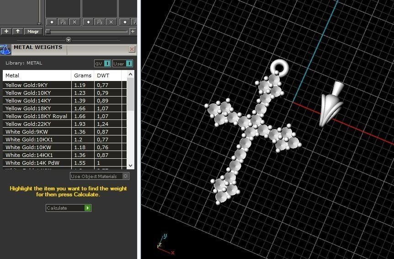Click the load arrow of the first slot
Image resolution: width=394 pixels, height=259 pixels.
click(x=52, y=22)
